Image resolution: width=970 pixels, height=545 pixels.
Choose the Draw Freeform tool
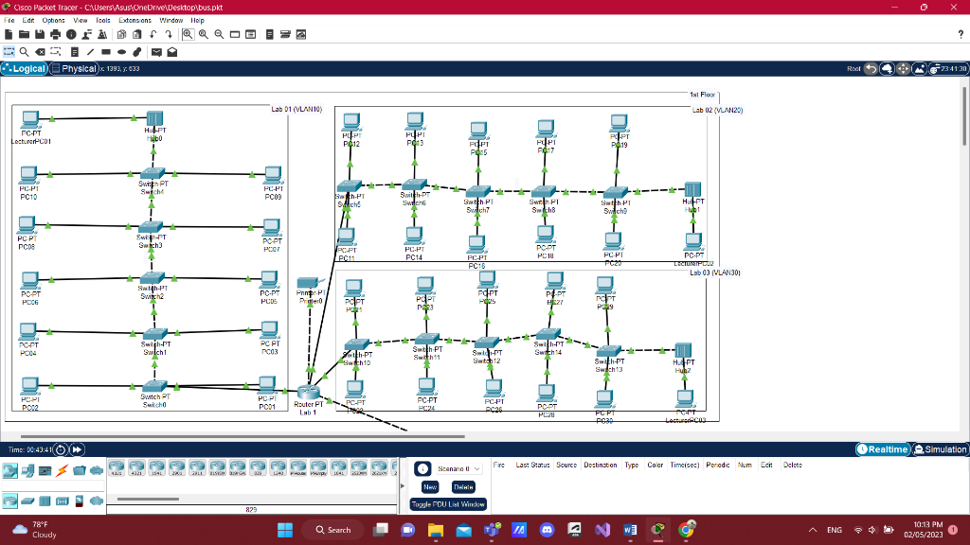pyautogui.click(x=137, y=52)
